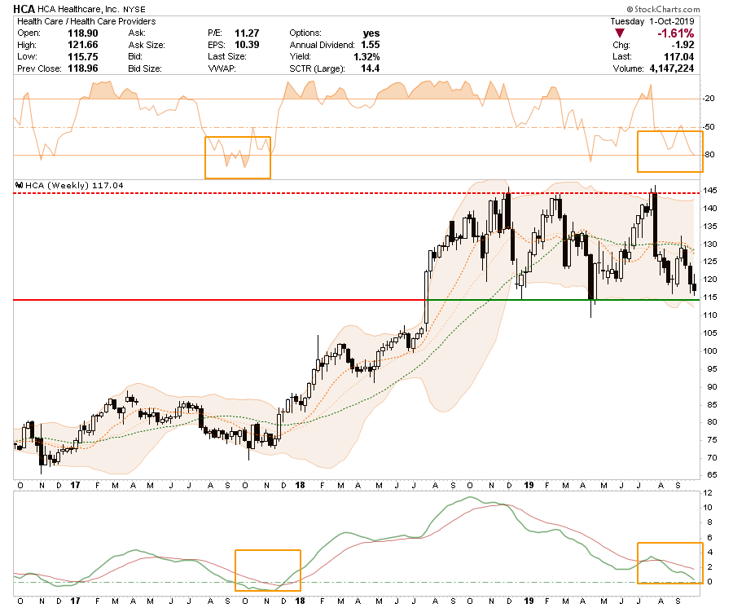Select the Open value 118.90
The height and width of the screenshot is (608, 733).
click(83, 33)
